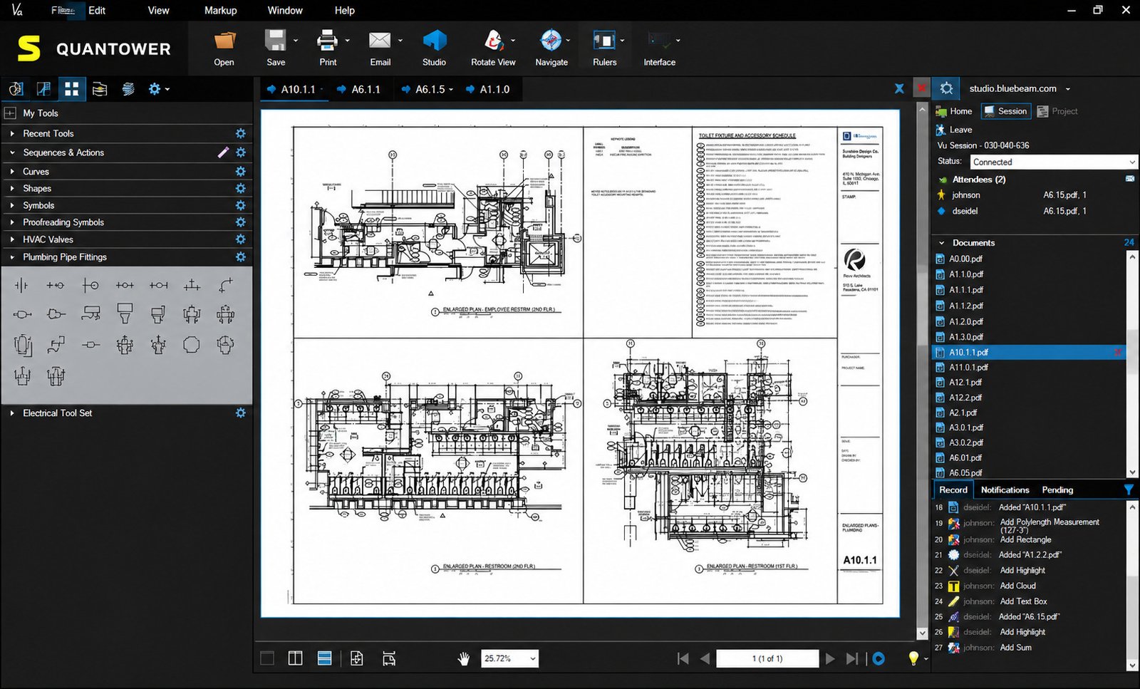Close the document with blue X
The width and height of the screenshot is (1140, 689).
click(x=899, y=88)
